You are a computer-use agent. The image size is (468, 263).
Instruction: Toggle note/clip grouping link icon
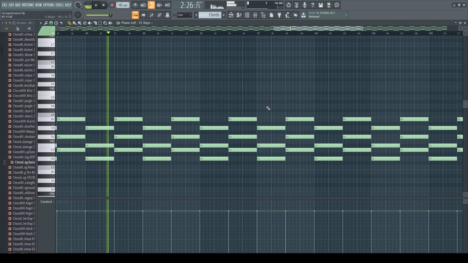pyautogui.click(x=159, y=15)
